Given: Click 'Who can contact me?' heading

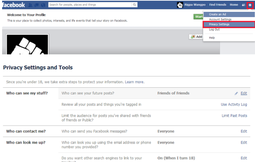Looking at the screenshot, I should pos(26,131).
